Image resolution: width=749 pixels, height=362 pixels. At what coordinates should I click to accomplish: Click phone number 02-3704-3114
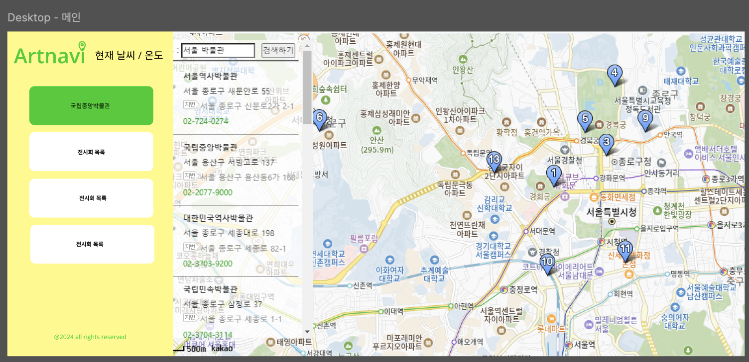pyautogui.click(x=208, y=335)
